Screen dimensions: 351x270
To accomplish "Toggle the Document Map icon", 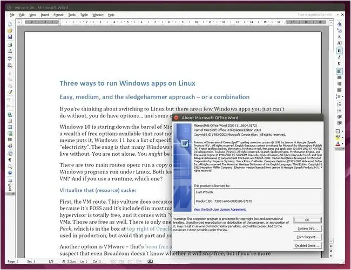I will tap(10, 154).
